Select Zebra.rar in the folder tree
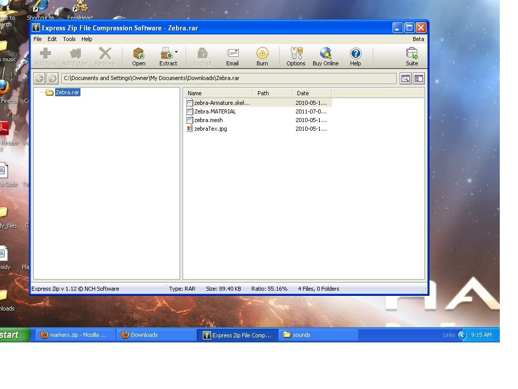Screen dimensions: 518x389 [67, 92]
